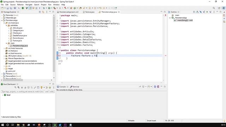Click the New Java Package toolbar icon
Screen dimensions: 226x127
(x=71, y=8)
